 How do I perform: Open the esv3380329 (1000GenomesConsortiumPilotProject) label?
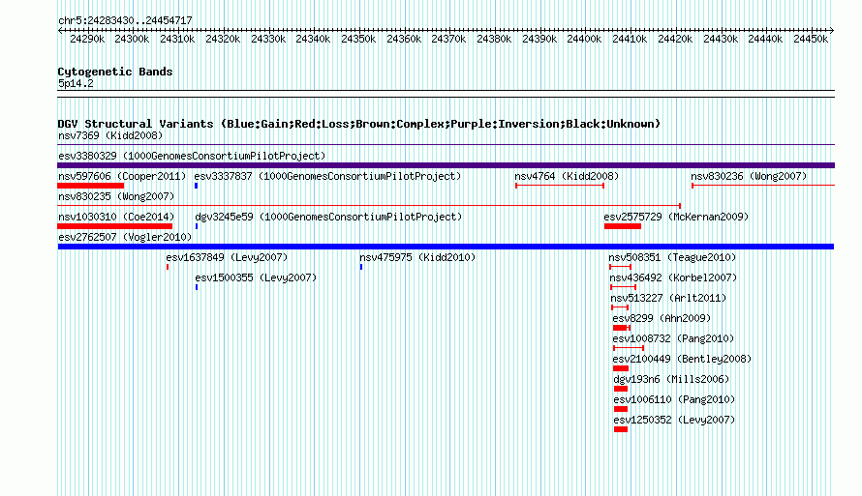point(192,156)
